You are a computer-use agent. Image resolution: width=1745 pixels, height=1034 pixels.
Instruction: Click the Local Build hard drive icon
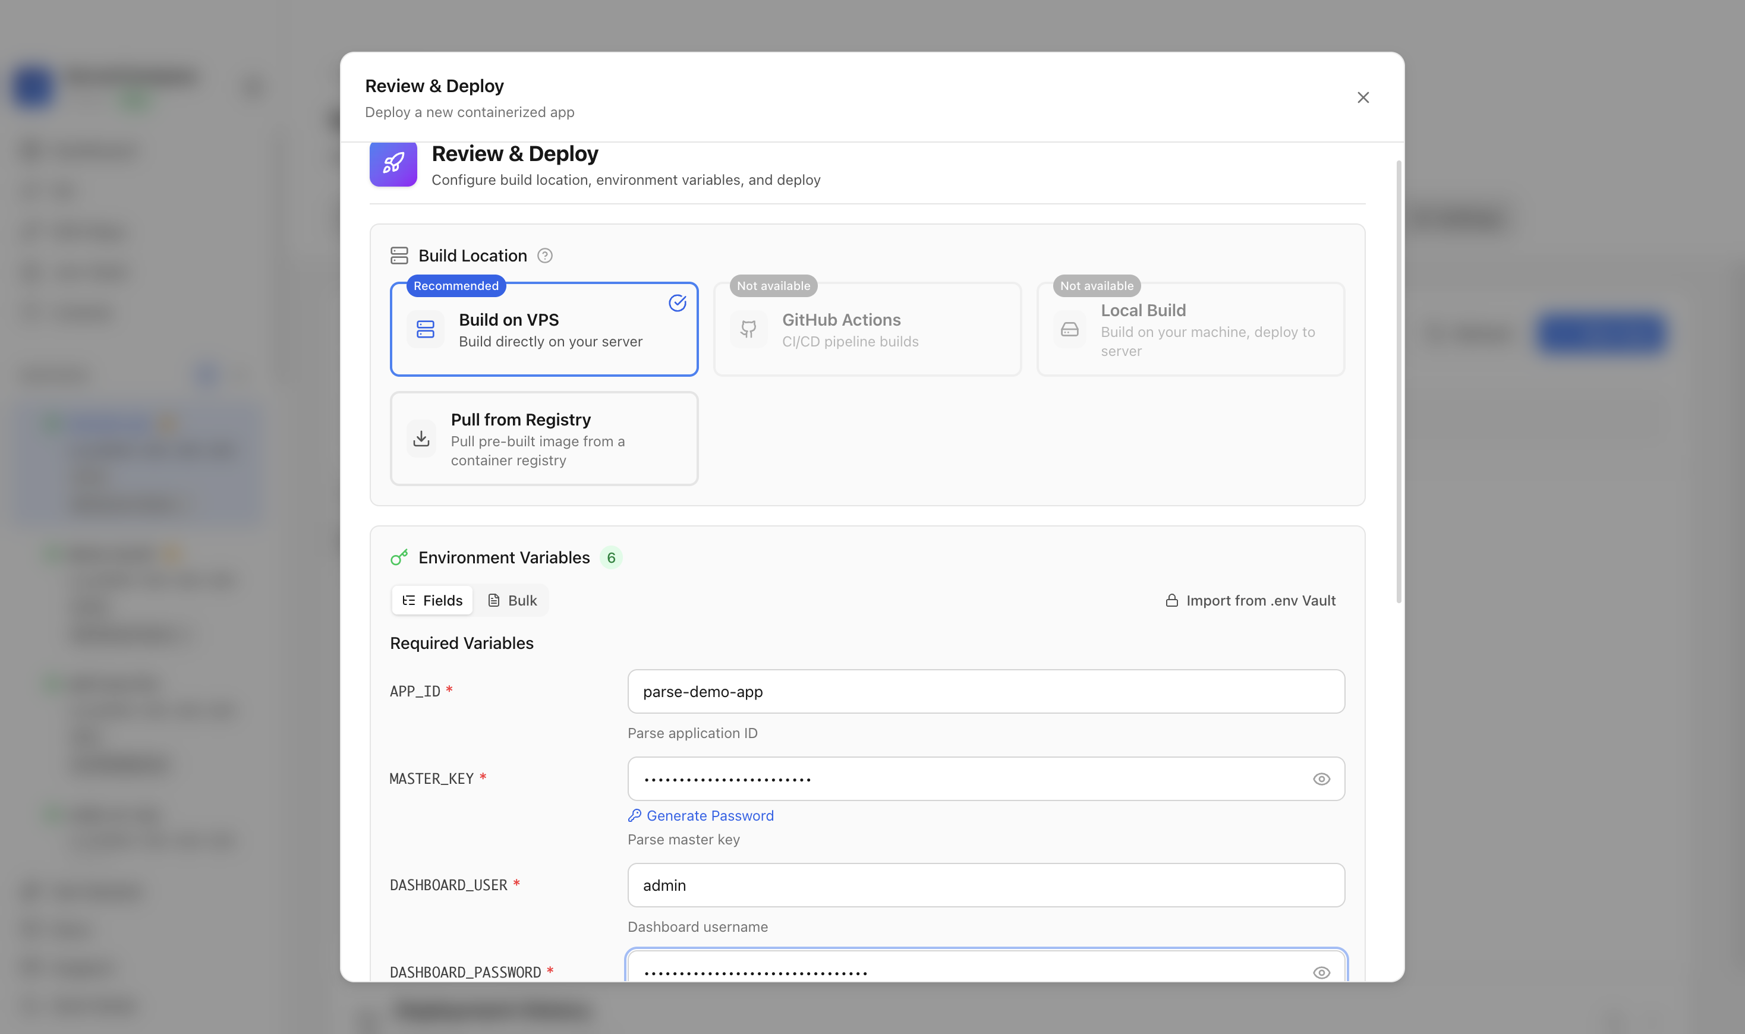pos(1069,329)
